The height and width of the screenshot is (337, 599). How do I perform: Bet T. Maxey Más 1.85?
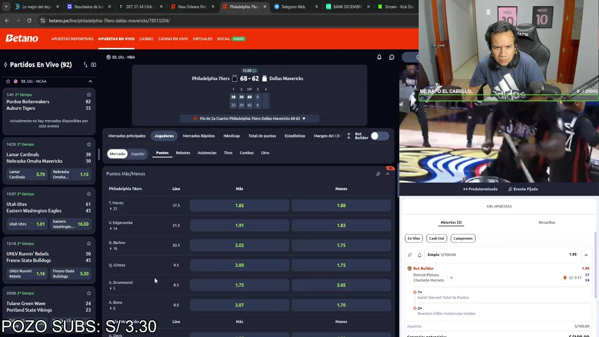tap(240, 205)
